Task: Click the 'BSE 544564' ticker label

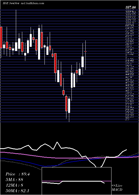Action: pos(11,3)
